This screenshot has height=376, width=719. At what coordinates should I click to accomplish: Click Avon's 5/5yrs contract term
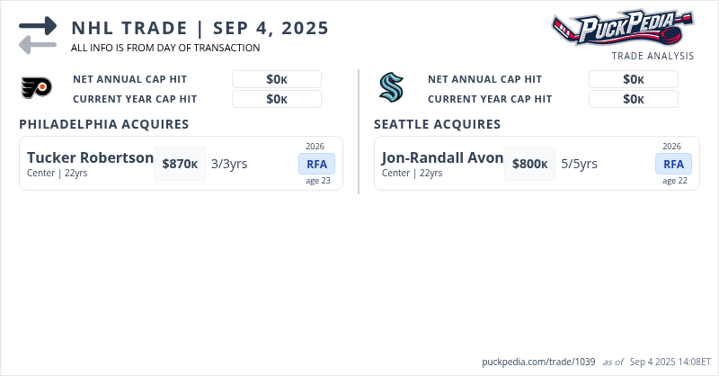580,164
